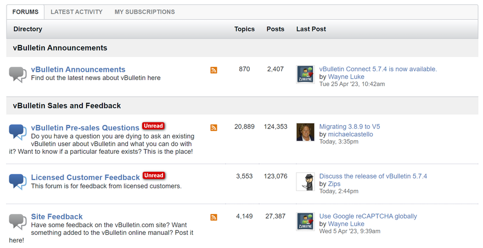
Task: Click the blue speech bubble icon beside Licensed Customer Feedback
Action: point(18,182)
